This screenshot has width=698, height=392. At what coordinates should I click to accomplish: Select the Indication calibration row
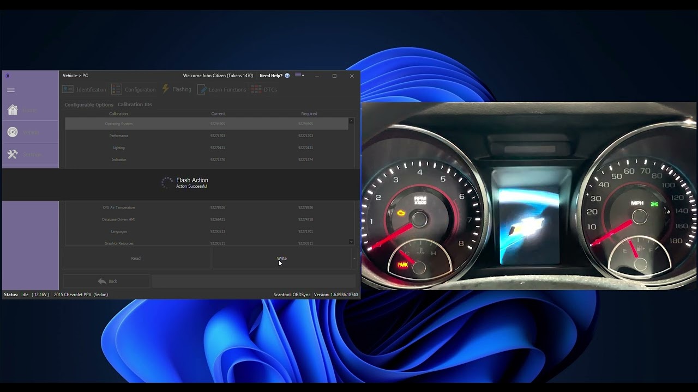click(206, 160)
